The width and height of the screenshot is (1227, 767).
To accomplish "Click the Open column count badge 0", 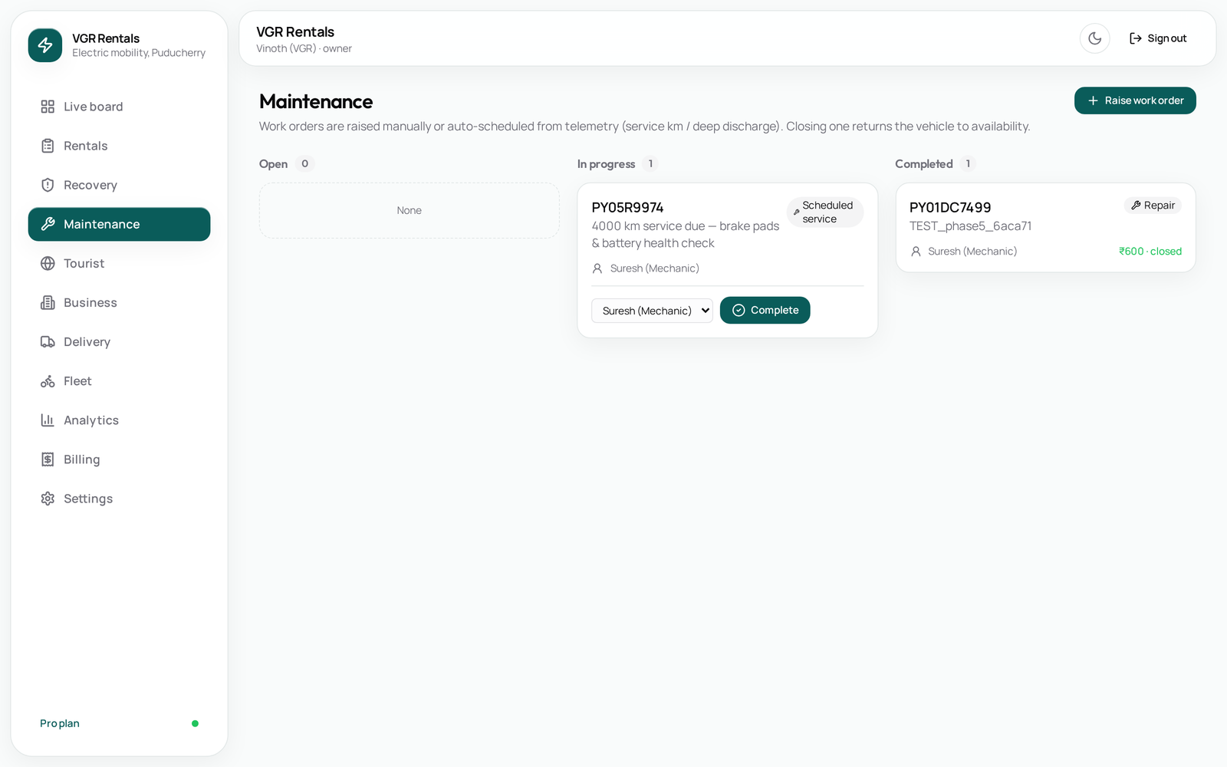I will click(x=304, y=163).
